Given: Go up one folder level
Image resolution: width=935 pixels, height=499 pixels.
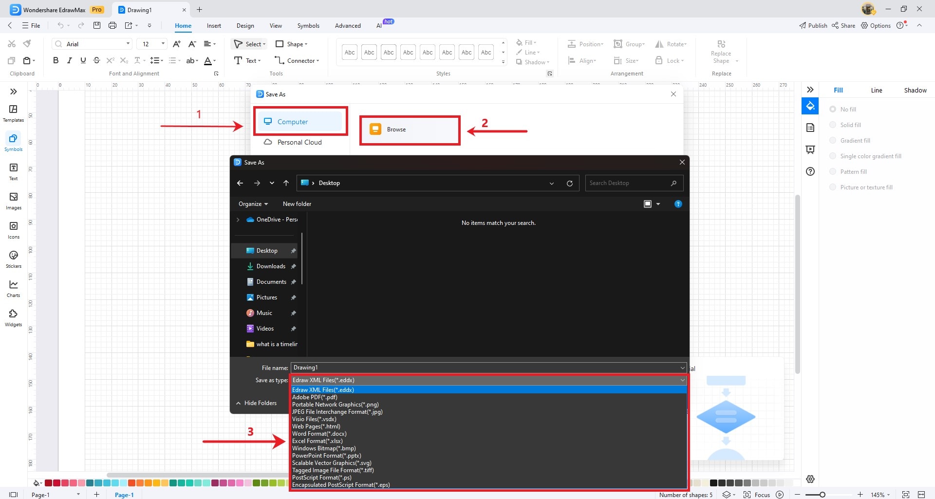Looking at the screenshot, I should click(x=286, y=183).
